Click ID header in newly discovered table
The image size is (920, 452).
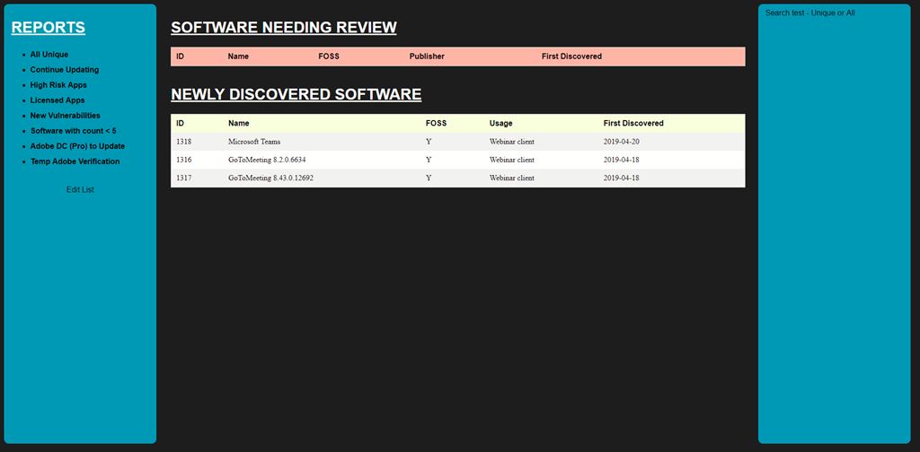(x=180, y=124)
